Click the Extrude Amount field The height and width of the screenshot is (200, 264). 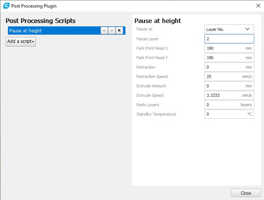(229, 86)
